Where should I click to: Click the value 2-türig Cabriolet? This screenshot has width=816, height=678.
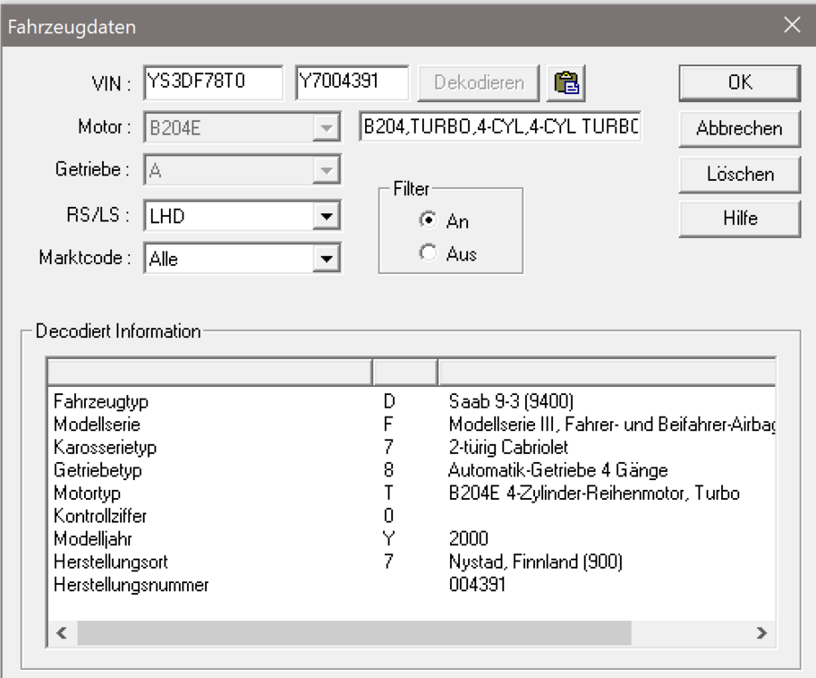click(509, 447)
